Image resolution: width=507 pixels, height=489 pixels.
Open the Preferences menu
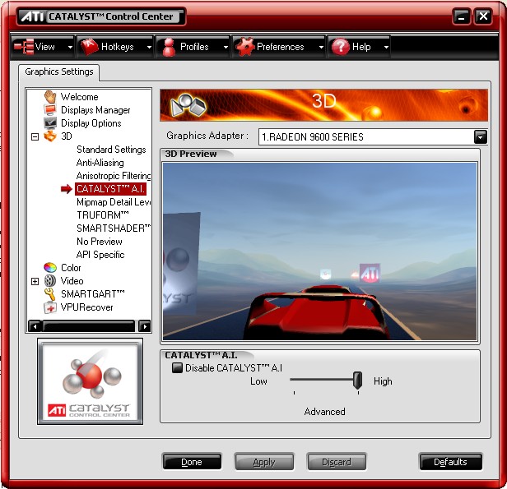pyautogui.click(x=279, y=47)
